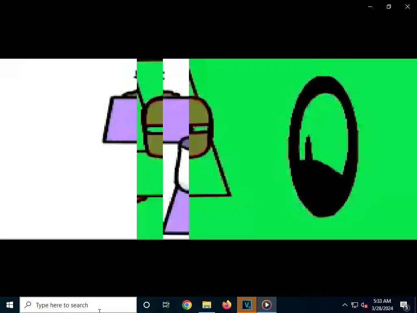Minimize the video player window
Image resolution: width=417 pixels, height=313 pixels.
coord(370,7)
